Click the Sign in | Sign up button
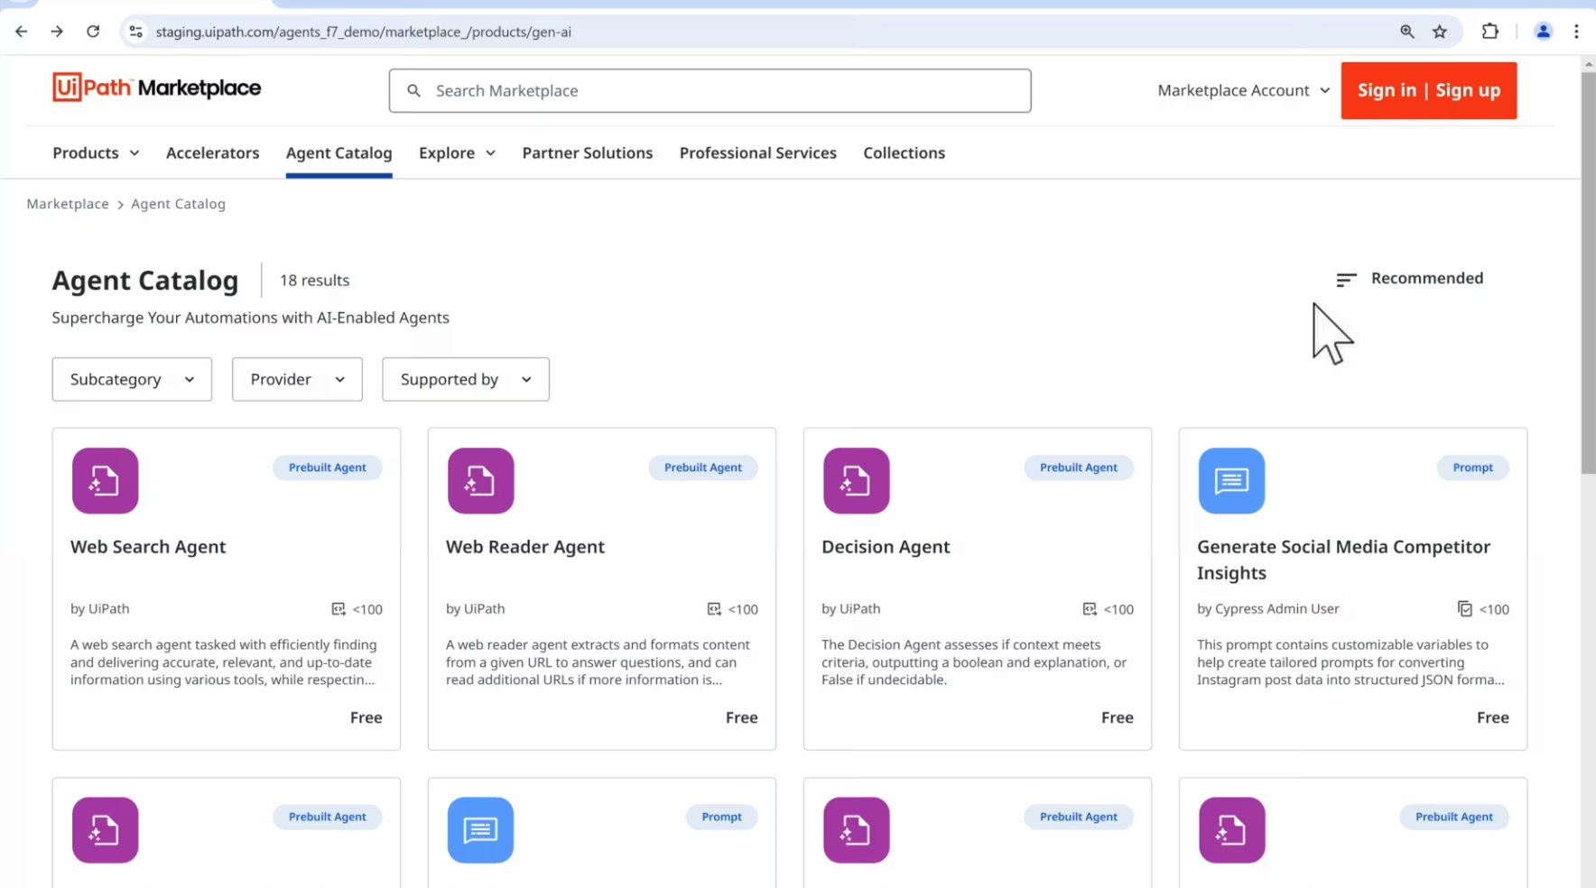 (1428, 90)
